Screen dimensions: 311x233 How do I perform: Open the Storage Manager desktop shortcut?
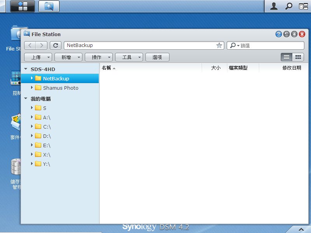tap(16, 167)
